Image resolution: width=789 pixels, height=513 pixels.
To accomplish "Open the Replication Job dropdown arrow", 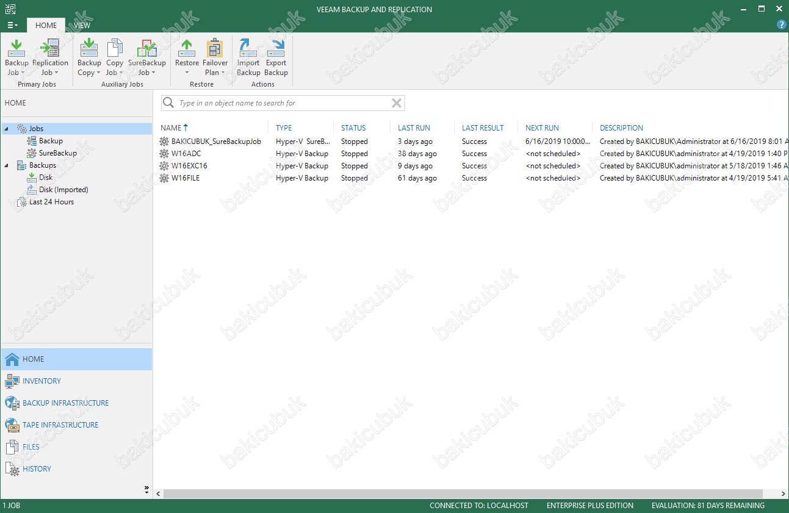I will [x=57, y=73].
